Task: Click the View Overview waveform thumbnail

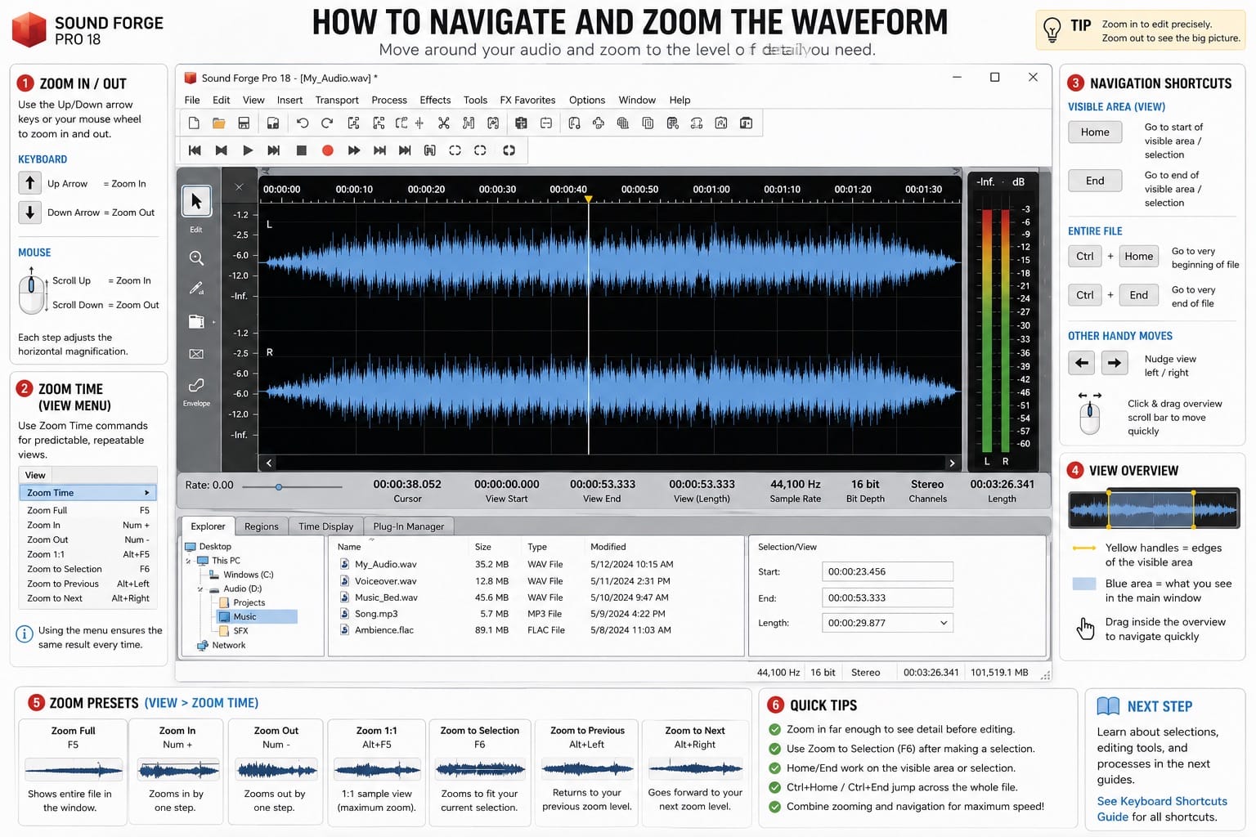Action: 1154,509
